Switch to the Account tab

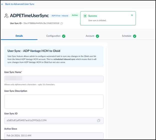click(x=90, y=36)
